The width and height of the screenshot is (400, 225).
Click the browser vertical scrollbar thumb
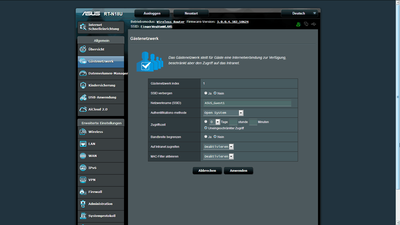click(398, 97)
